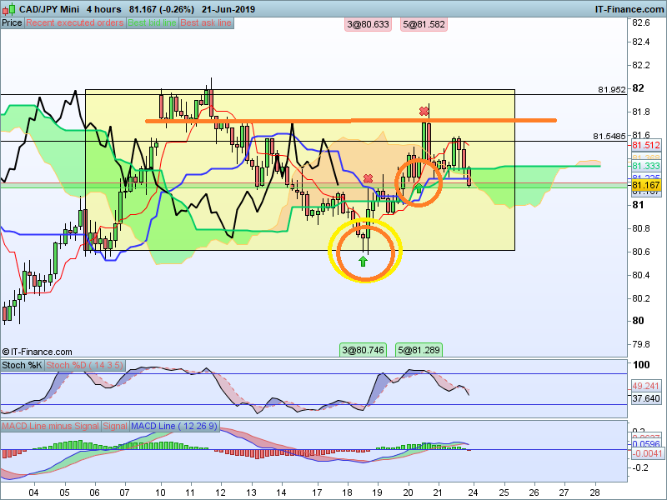Screen dimensions: 667x500
Task: Click the candlestick chart icon beside CAD/JPY Mini
Action: pos(8,8)
